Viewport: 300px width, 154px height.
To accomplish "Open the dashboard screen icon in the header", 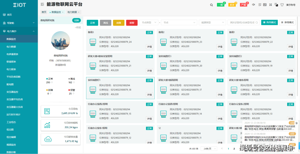I will click(265, 5).
